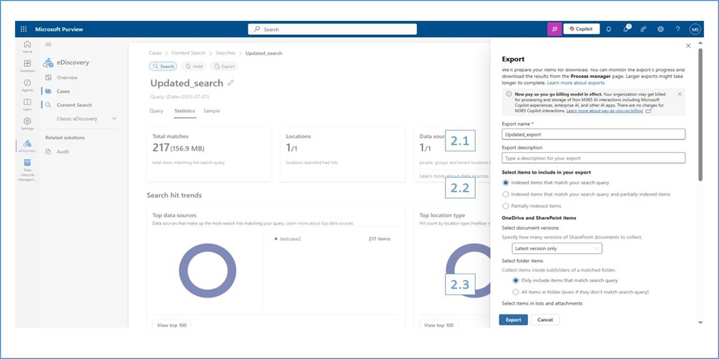The image size is (719, 359).
Task: Open the Latest version only dropdown
Action: (x=557, y=248)
